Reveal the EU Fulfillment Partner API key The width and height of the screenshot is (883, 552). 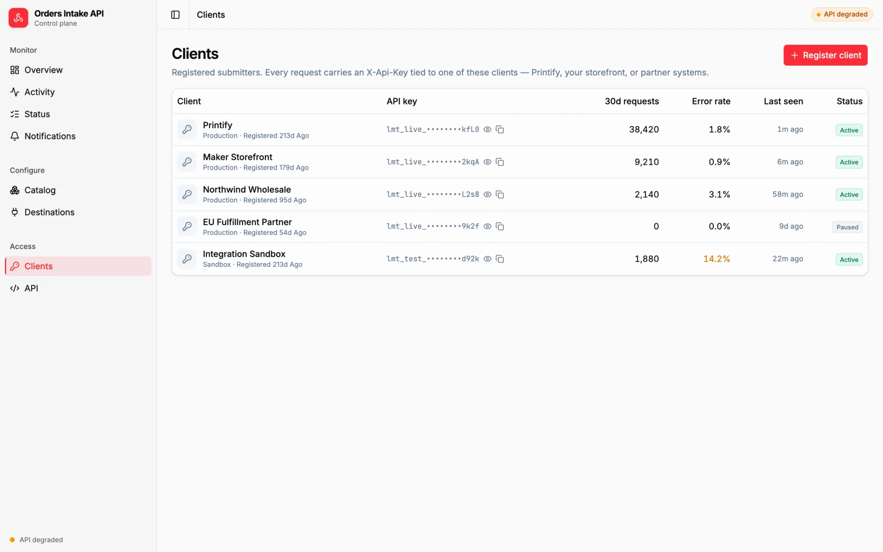click(487, 226)
